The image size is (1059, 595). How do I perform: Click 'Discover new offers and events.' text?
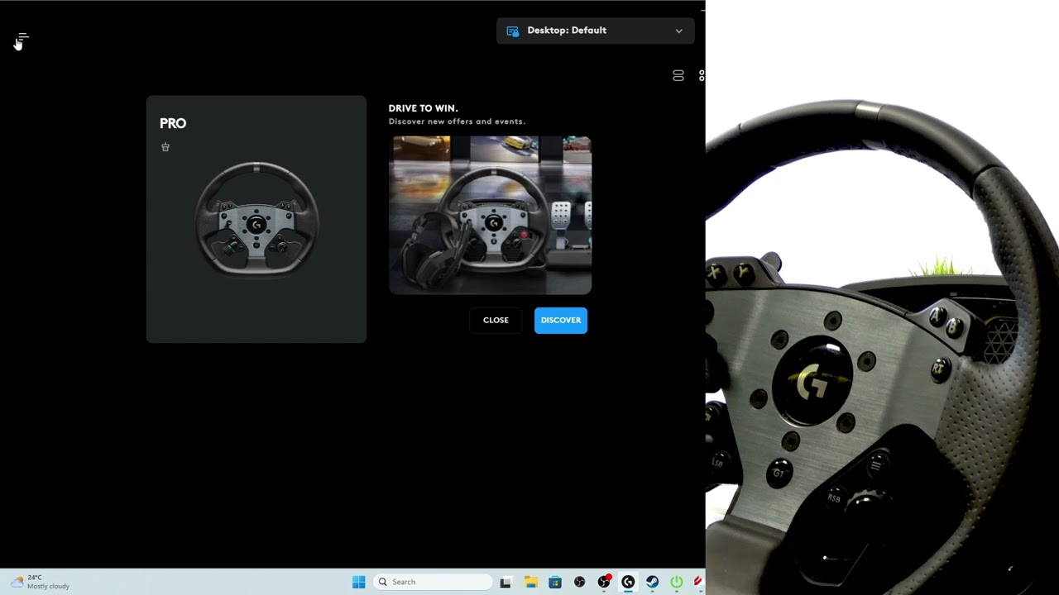point(457,121)
